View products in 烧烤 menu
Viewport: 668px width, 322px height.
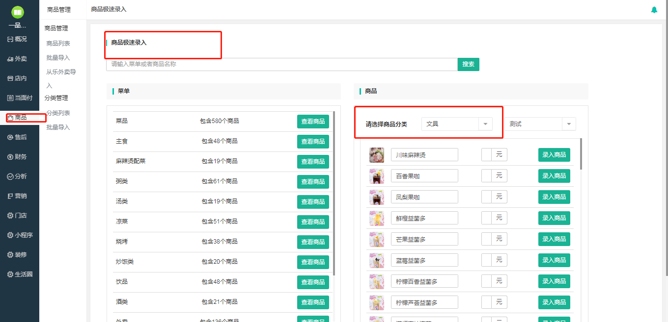click(x=313, y=242)
